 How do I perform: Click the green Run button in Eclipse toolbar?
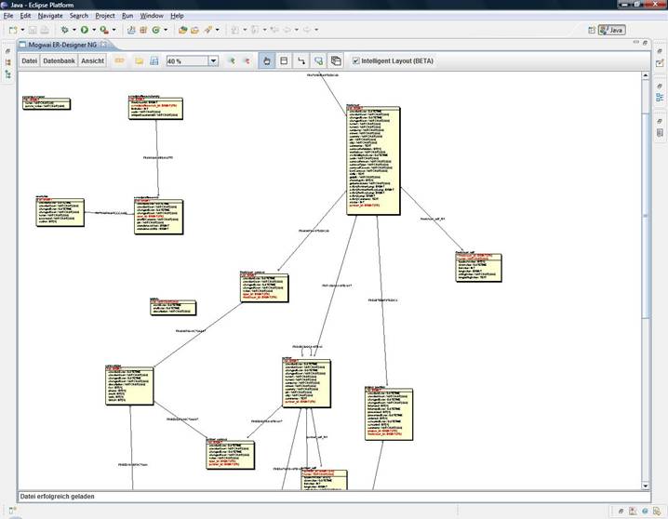pyautogui.click(x=83, y=30)
